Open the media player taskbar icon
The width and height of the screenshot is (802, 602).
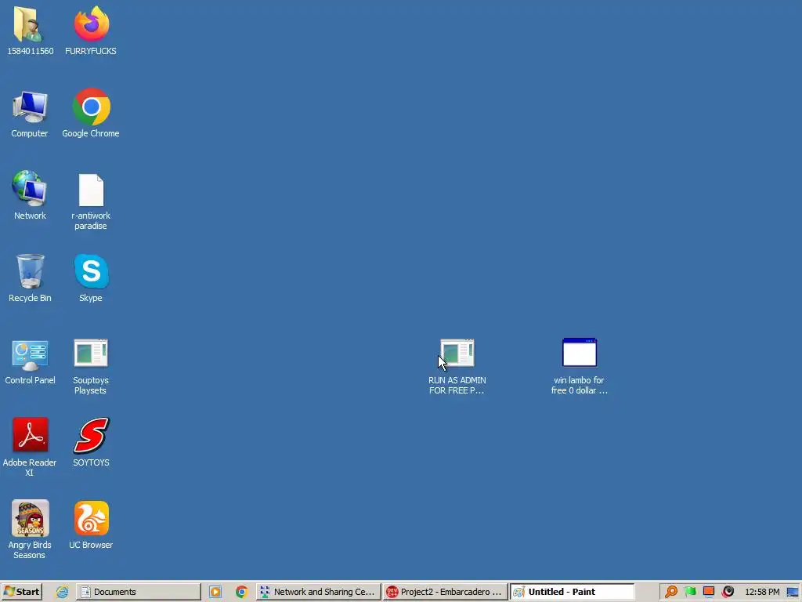click(x=215, y=592)
